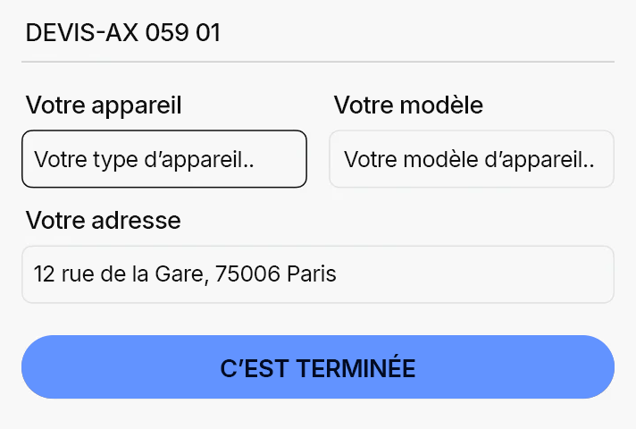Focus the "Votre modèle d'appareil.." input
636x429 pixels.
click(x=471, y=159)
